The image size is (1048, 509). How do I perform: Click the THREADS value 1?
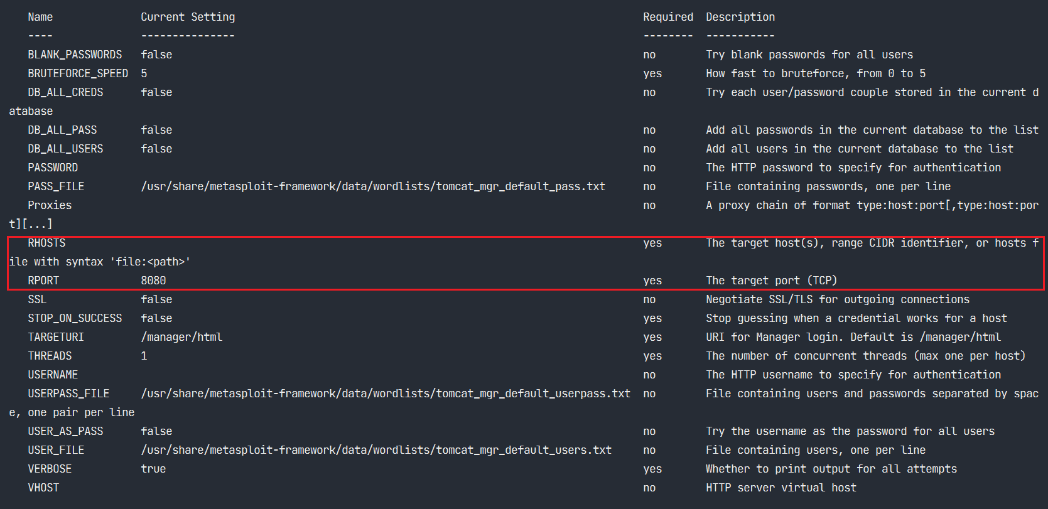tap(144, 356)
